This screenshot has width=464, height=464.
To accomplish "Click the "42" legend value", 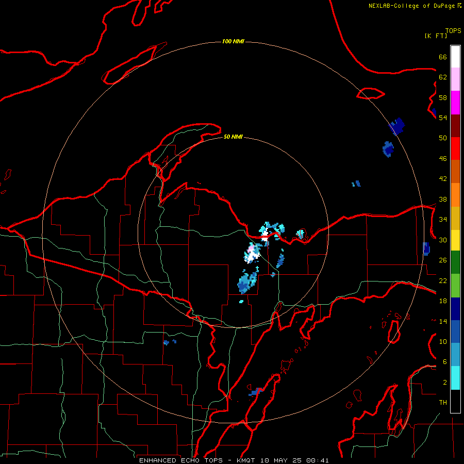I will (443, 179).
